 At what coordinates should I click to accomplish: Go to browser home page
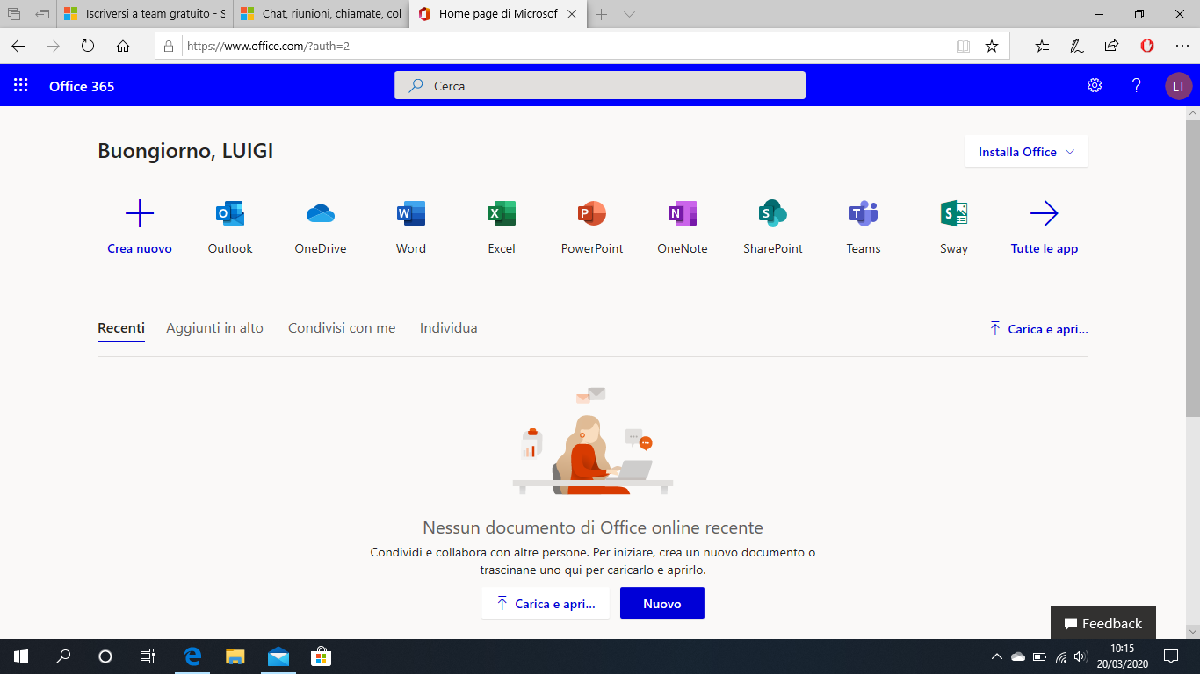tap(123, 47)
